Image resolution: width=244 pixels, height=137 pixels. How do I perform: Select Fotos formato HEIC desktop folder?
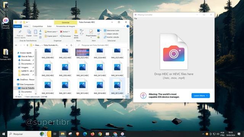pyautogui.click(x=6, y=54)
